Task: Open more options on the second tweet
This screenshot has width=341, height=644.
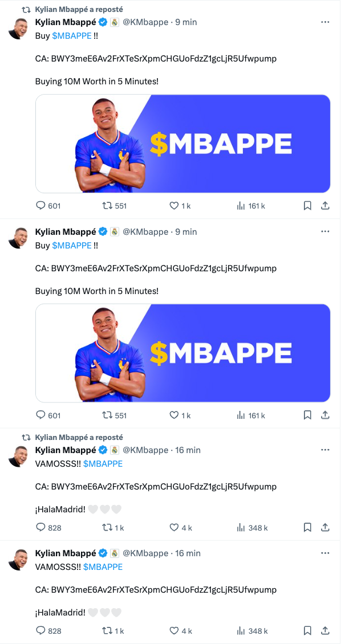Action: 325,231
